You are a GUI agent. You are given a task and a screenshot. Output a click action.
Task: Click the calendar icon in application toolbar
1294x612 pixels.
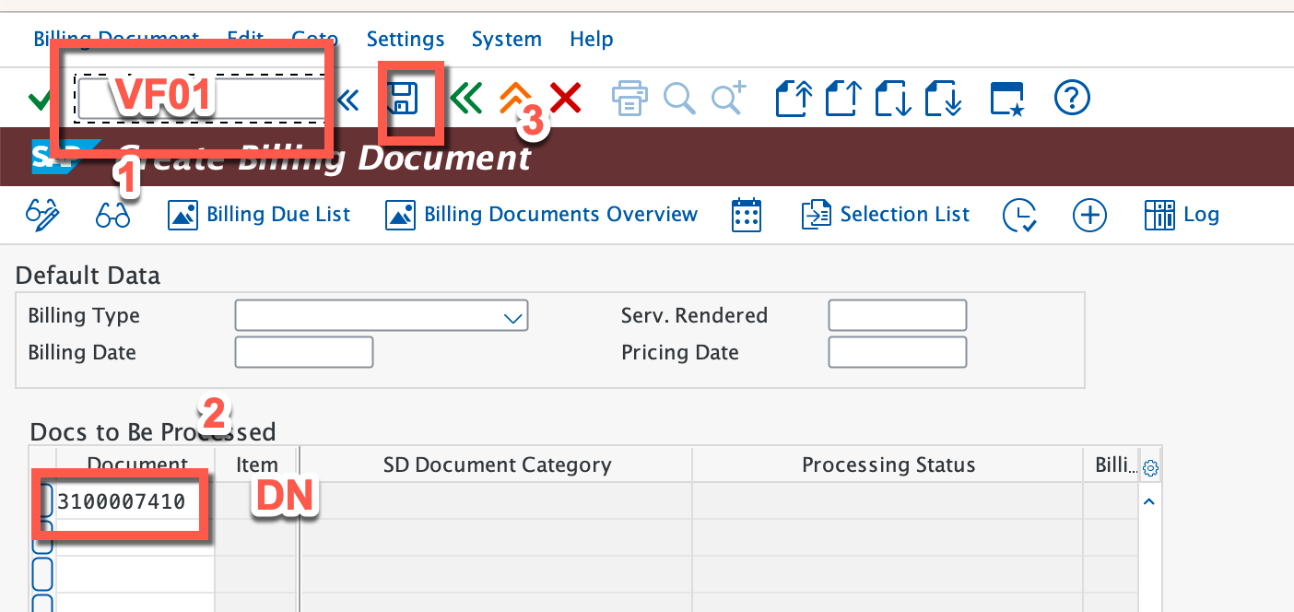747,215
